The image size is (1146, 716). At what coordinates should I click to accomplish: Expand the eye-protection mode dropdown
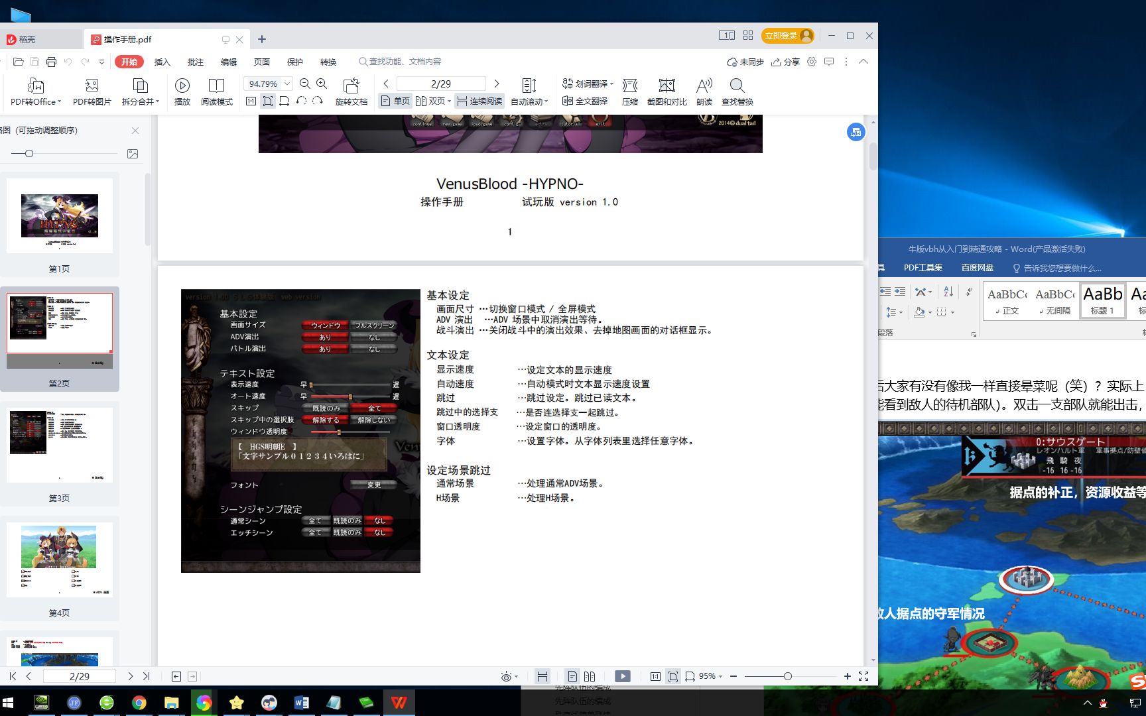coord(516,677)
